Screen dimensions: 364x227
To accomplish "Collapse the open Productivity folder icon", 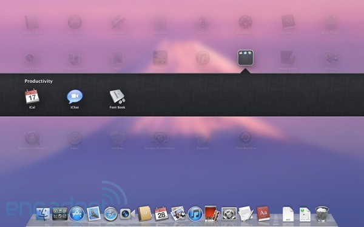I will point(246,58).
